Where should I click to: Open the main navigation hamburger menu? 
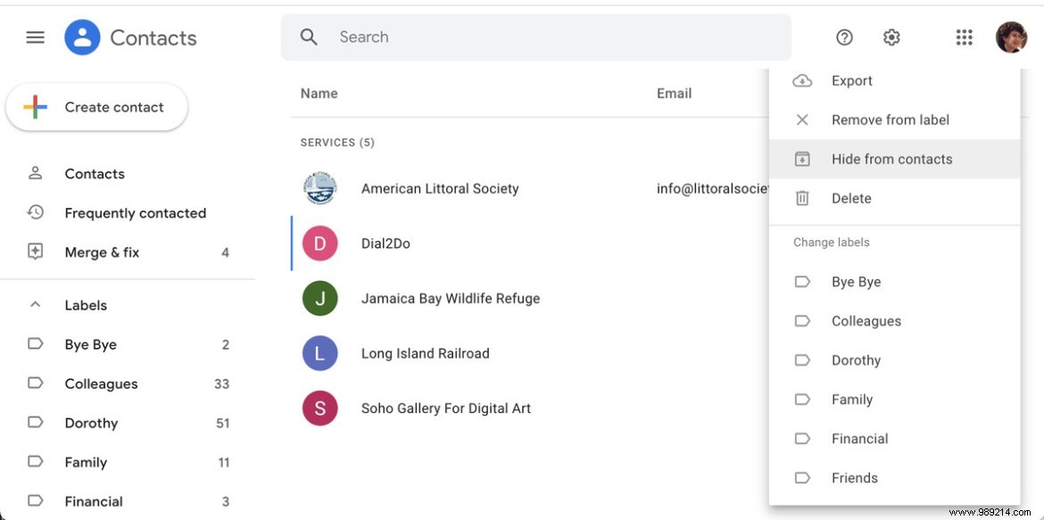[35, 37]
